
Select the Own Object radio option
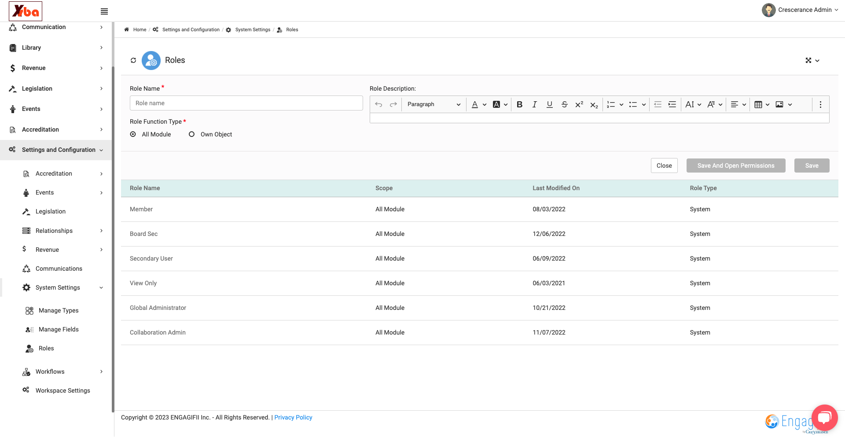point(191,134)
